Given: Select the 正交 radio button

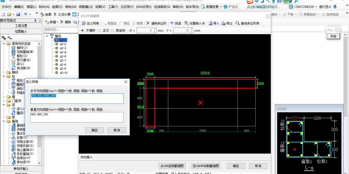Looking at the screenshot, I should [x=99, y=31].
